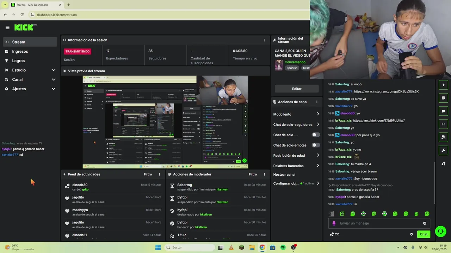Click the KICK logo
Viewport: 451px width, 253px height.
point(26,27)
